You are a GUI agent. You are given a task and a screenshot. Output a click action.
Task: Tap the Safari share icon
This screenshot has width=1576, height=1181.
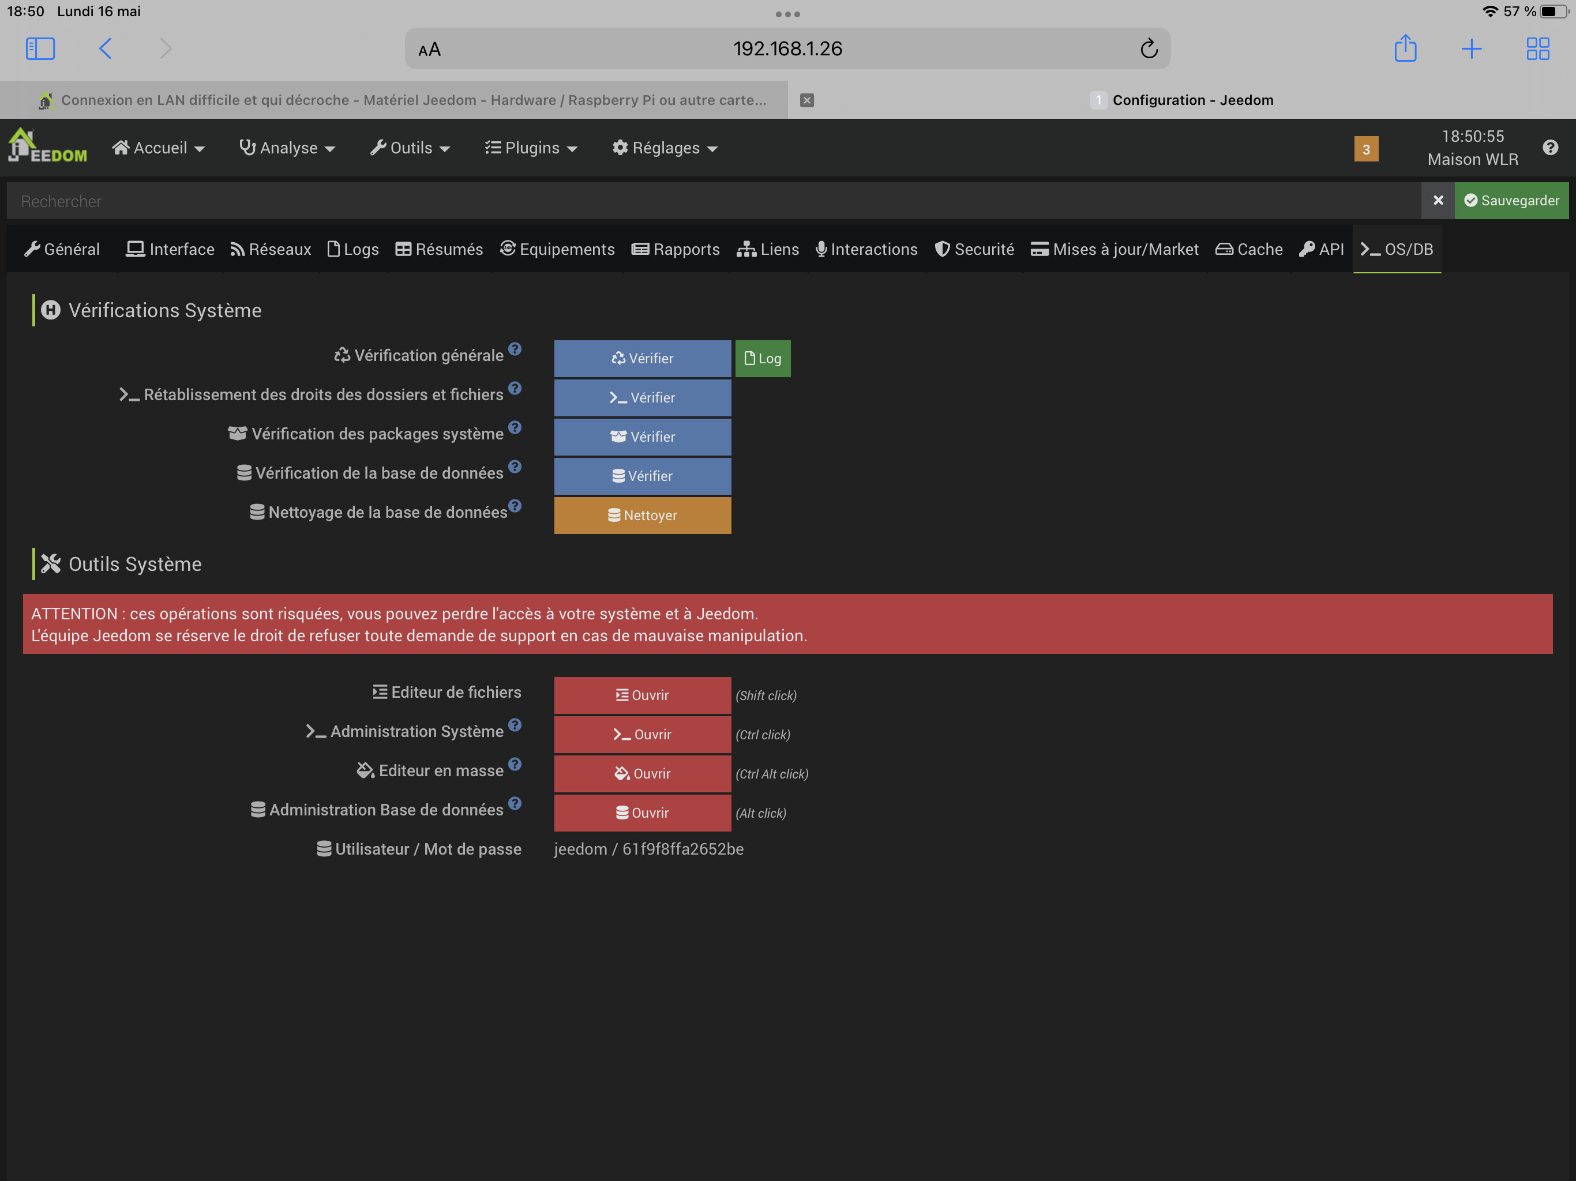pyautogui.click(x=1405, y=48)
